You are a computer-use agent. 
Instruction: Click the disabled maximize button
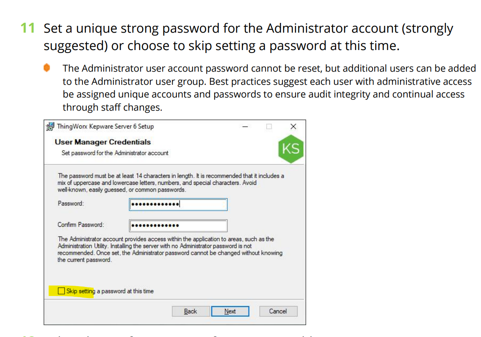(269, 126)
